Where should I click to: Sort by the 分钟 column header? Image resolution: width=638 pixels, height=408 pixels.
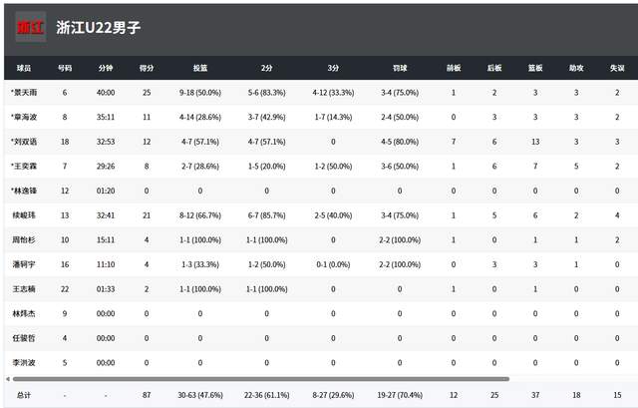click(106, 68)
